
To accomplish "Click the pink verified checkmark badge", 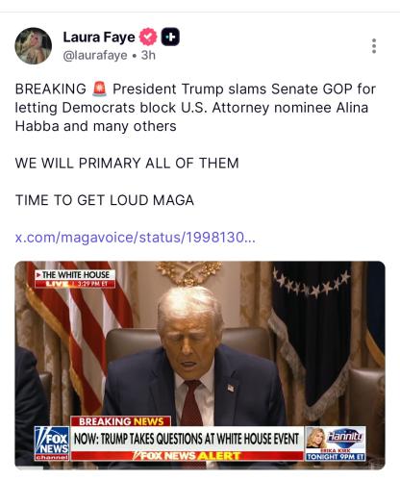I will (148, 37).
